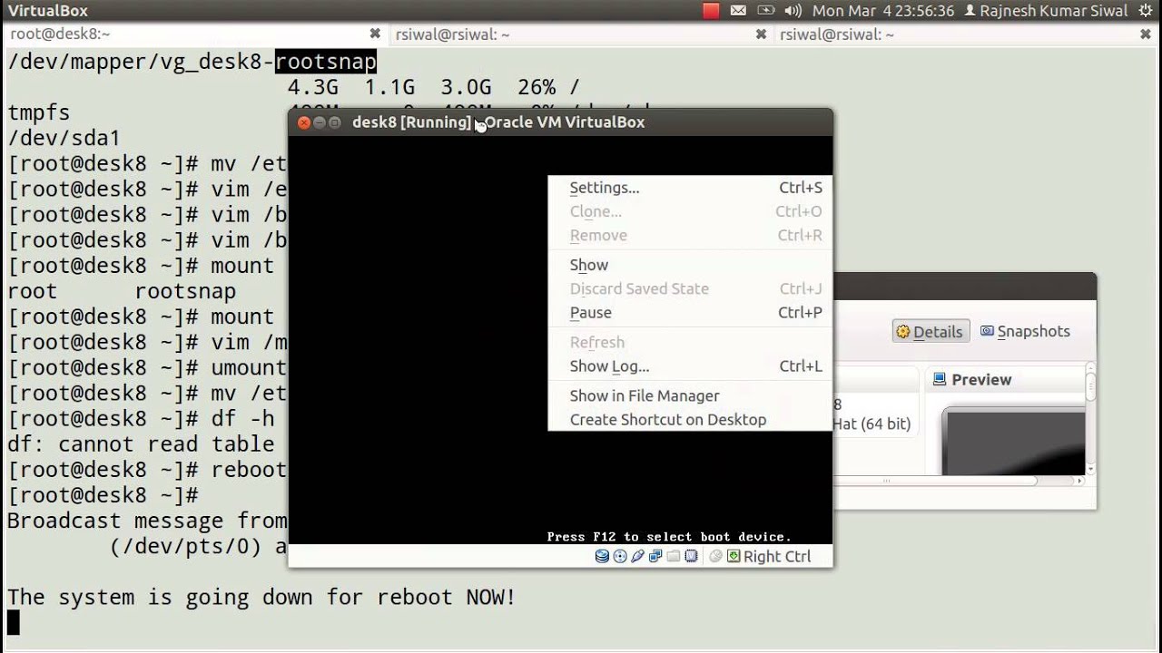Choose Pause from the context menu
The width and height of the screenshot is (1162, 653).
point(690,312)
